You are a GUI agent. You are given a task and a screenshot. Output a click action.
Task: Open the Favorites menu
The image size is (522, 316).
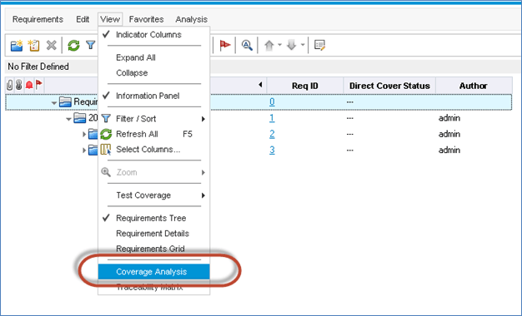coord(146,19)
